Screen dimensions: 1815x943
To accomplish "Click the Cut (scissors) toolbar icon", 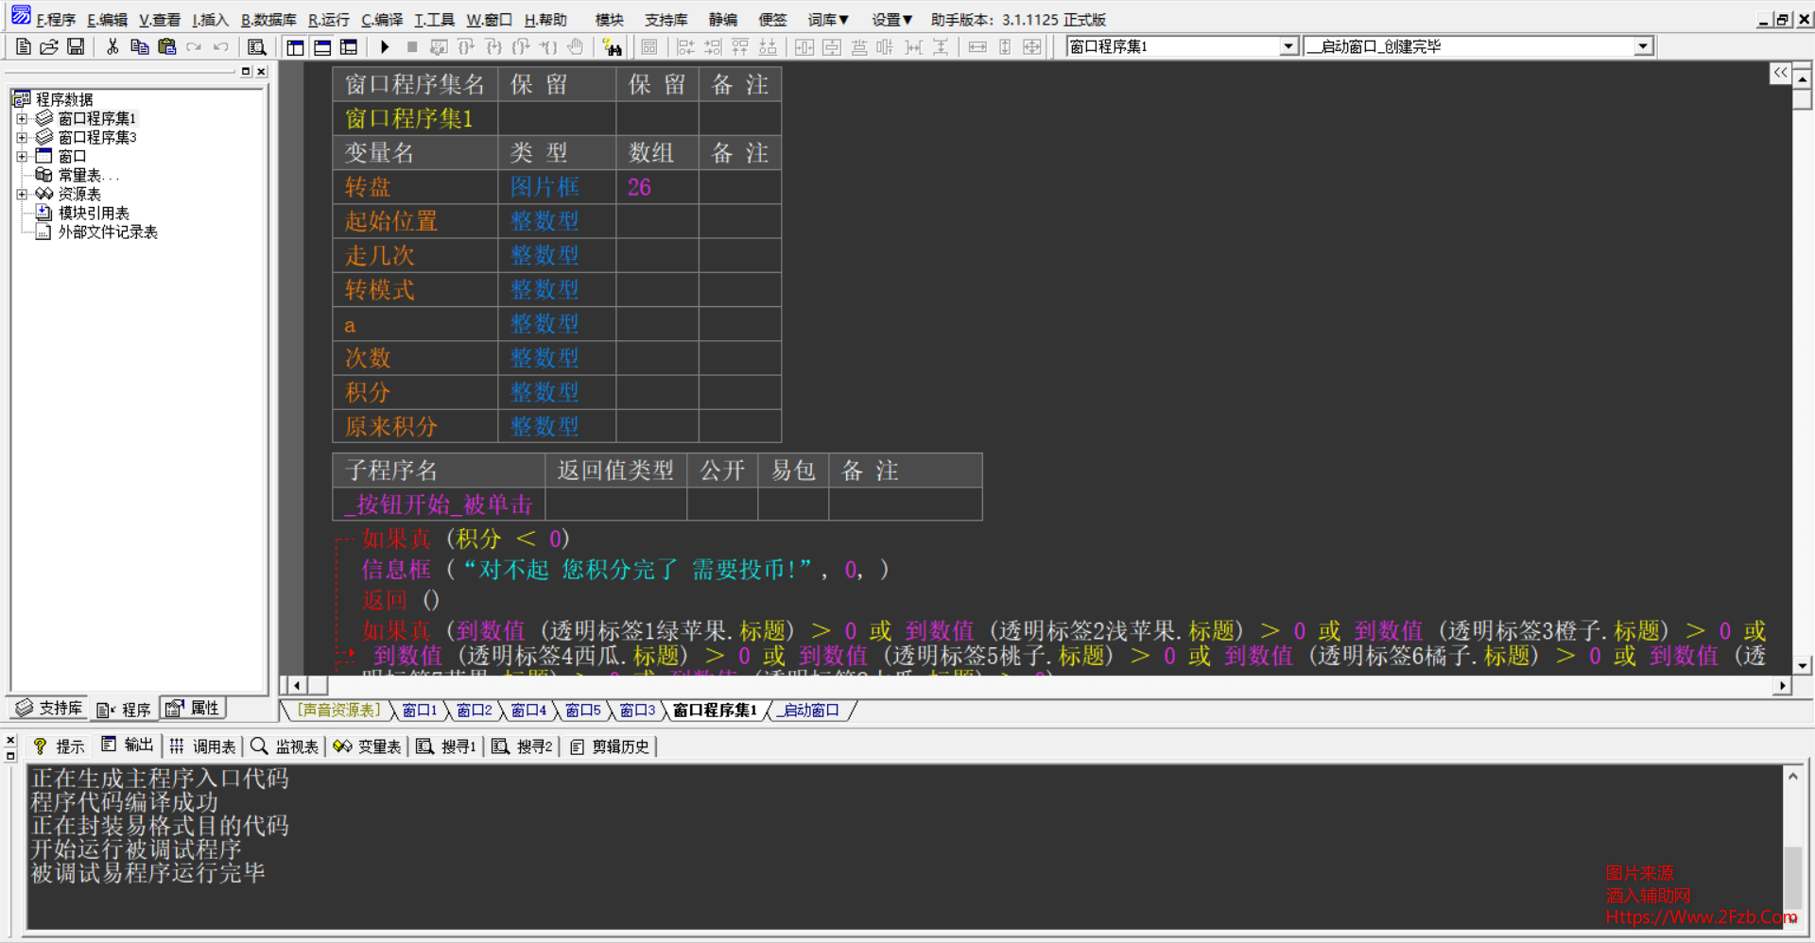I will 112,46.
